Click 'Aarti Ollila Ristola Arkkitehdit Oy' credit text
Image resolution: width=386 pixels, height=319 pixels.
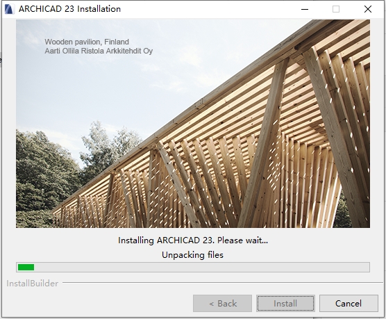pyautogui.click(x=99, y=51)
